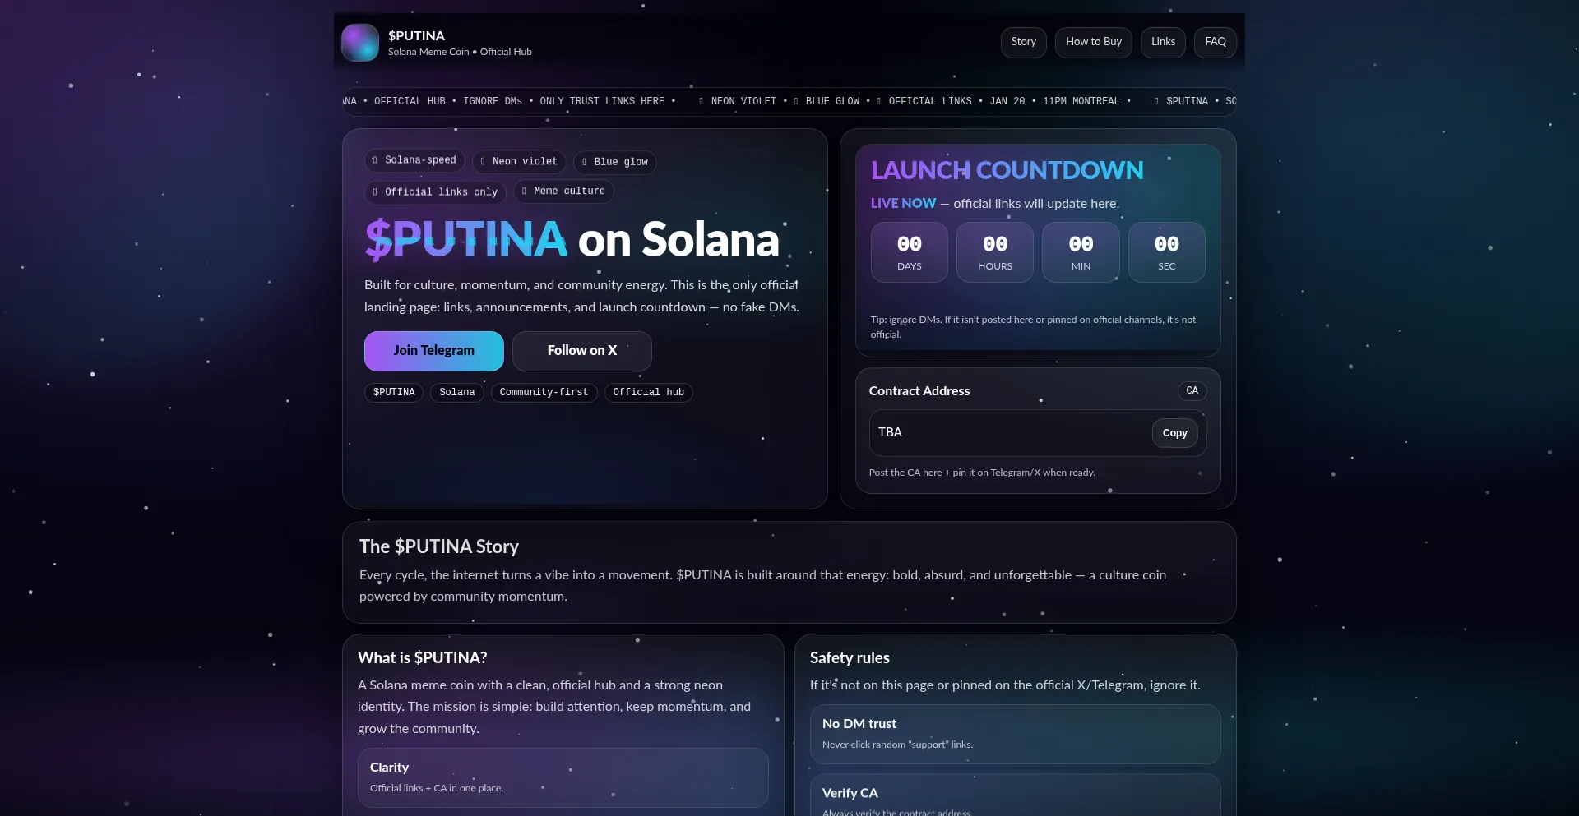This screenshot has height=816, width=1579.
Task: Jump to the FAQ section
Action: [x=1215, y=42]
